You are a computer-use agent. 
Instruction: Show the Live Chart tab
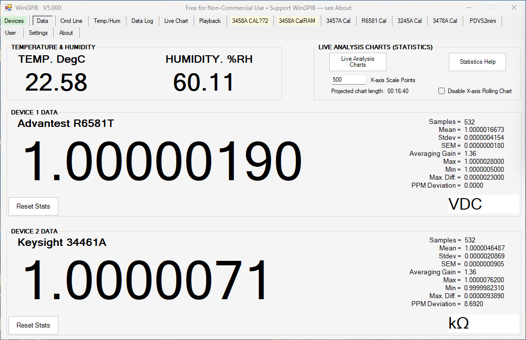[176, 21]
